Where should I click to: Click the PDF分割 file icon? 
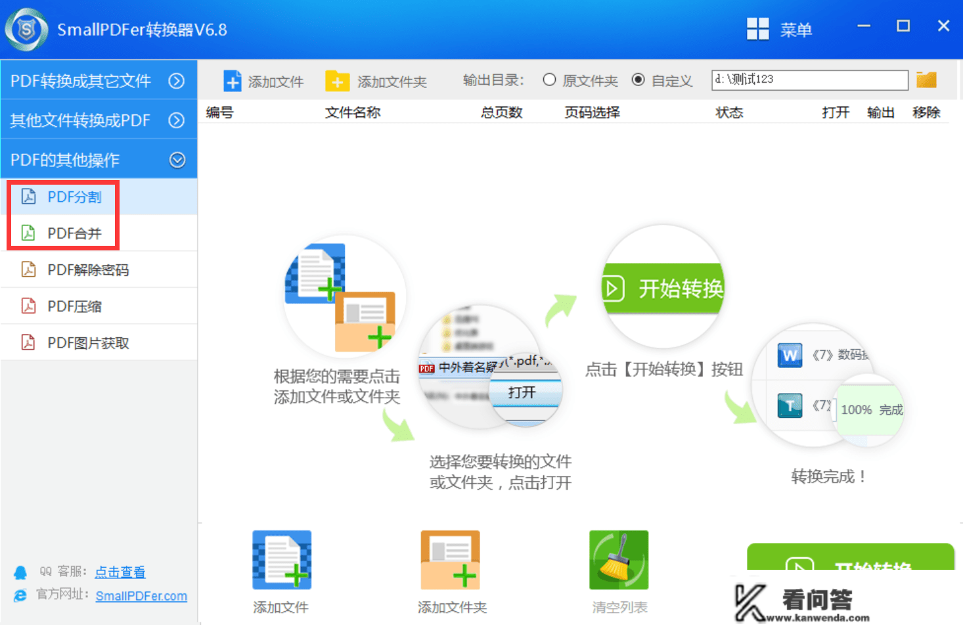28,197
